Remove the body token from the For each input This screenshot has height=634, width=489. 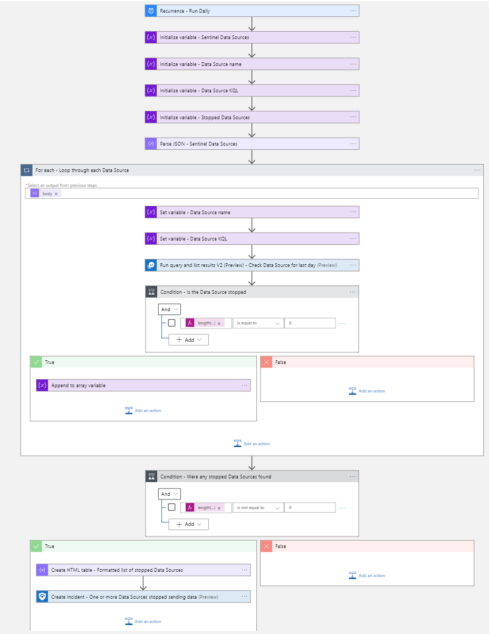point(56,194)
